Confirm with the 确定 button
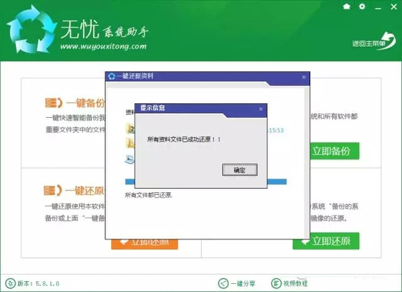The image size is (402, 292). 240,169
